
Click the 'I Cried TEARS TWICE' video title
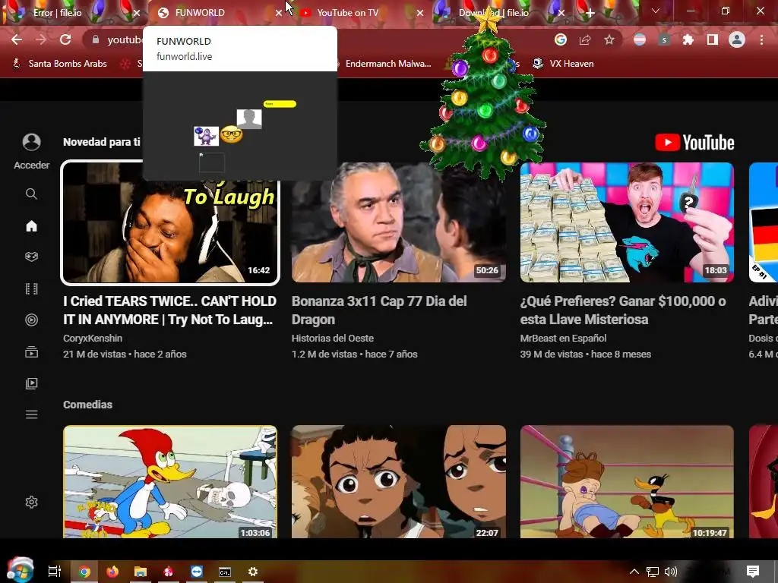(x=169, y=310)
